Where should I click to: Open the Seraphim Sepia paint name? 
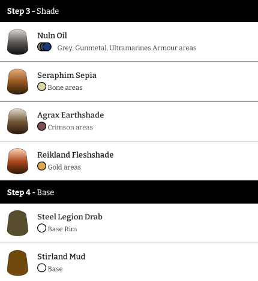[x=67, y=75]
